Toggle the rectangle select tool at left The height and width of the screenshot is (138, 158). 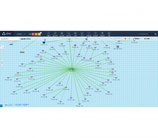tap(2, 47)
